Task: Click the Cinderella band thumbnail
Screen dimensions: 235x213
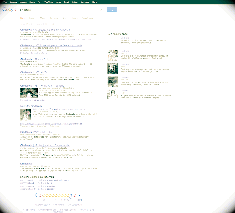Action: [x=113, y=69]
